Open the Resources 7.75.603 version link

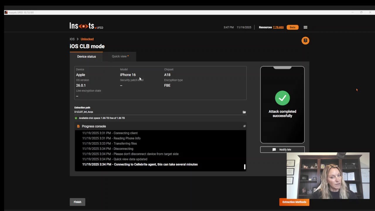pyautogui.click(x=278, y=27)
